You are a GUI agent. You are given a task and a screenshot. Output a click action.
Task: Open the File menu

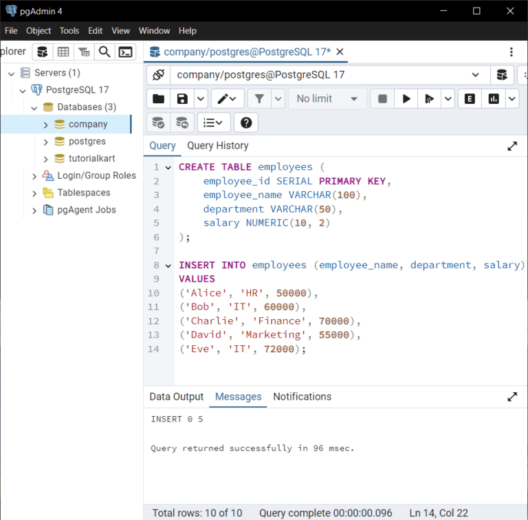[11, 31]
